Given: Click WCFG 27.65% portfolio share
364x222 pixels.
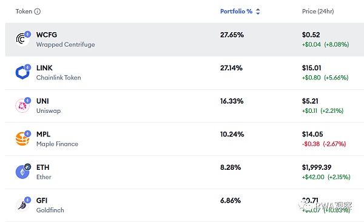Looking at the screenshot, I should [232, 35].
